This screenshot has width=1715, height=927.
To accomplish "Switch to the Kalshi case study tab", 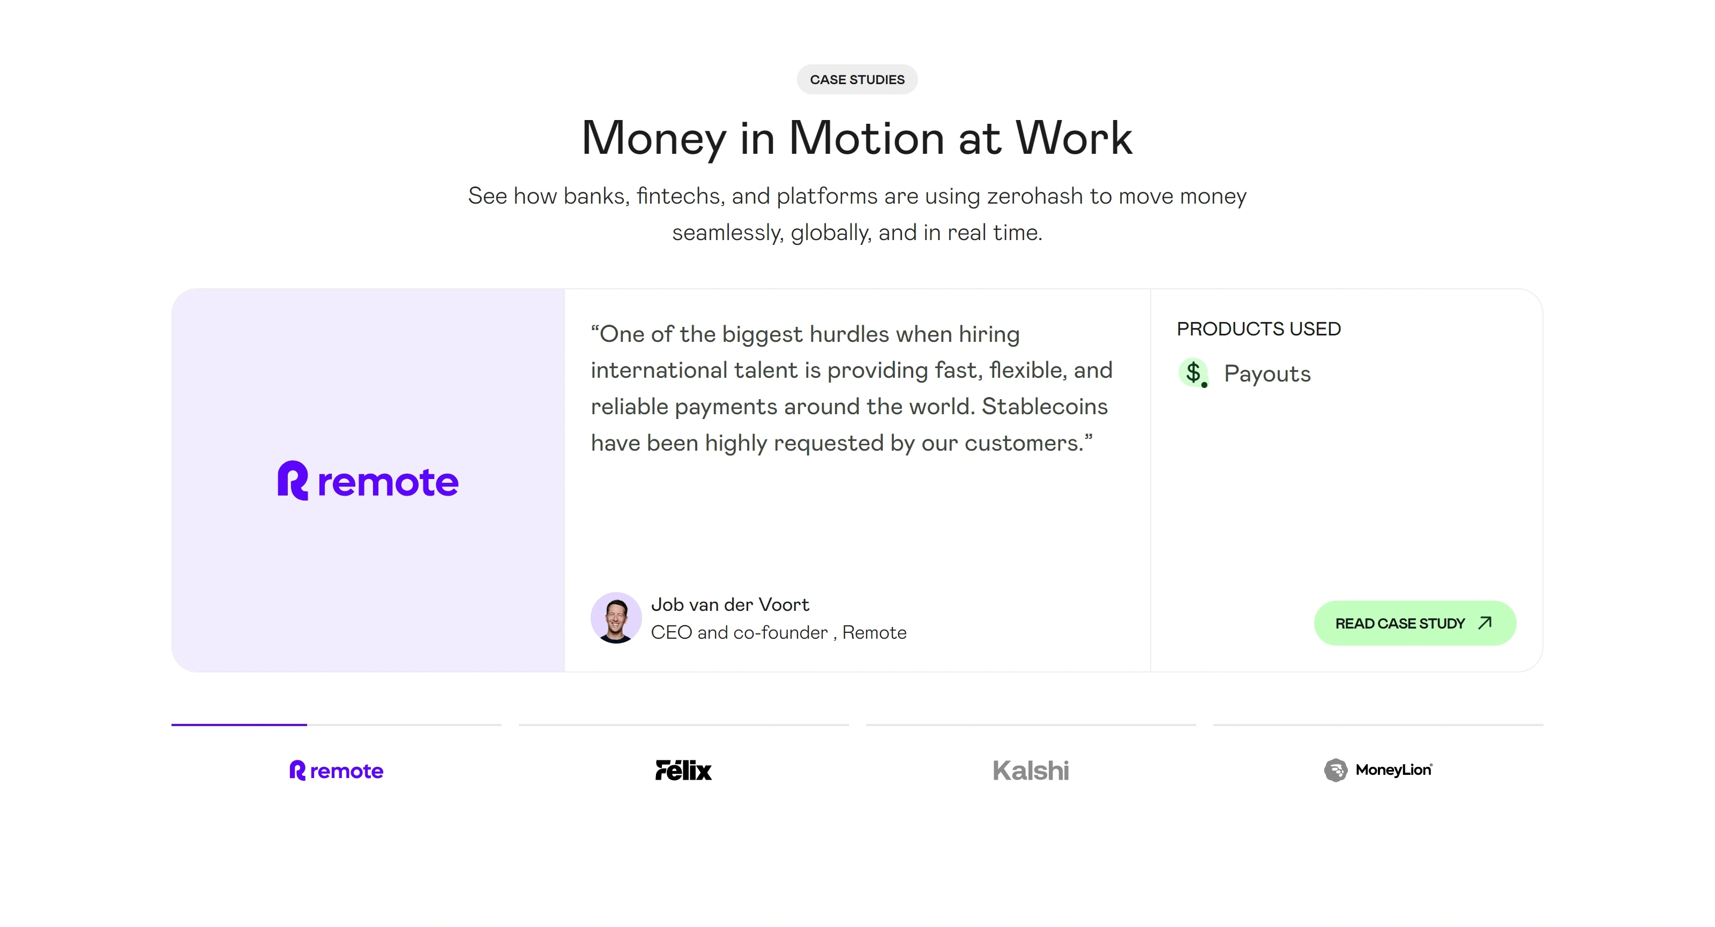I will pyautogui.click(x=1031, y=771).
